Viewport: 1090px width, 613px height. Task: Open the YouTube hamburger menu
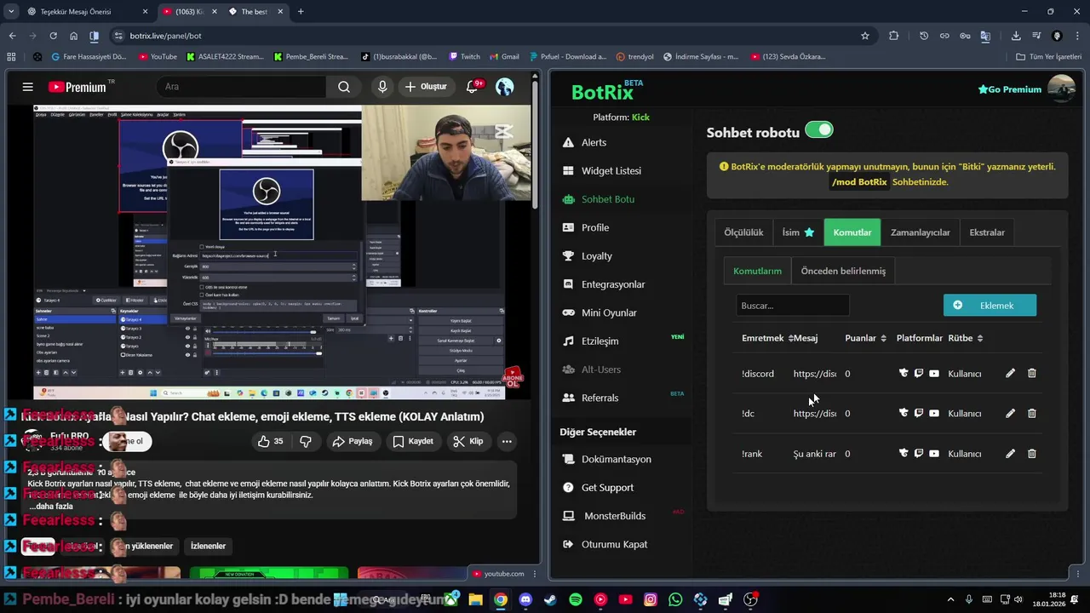pos(28,87)
